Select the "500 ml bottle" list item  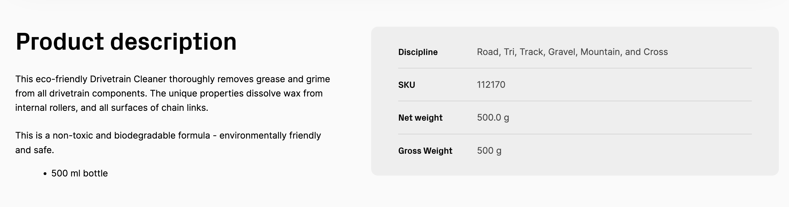[79, 173]
